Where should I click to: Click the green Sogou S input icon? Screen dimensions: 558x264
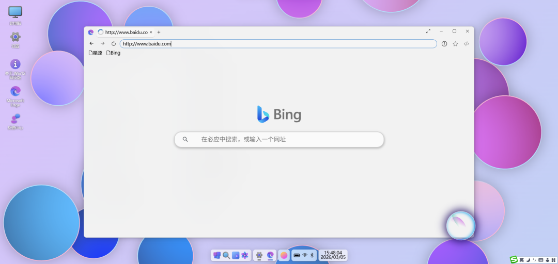coord(514,260)
